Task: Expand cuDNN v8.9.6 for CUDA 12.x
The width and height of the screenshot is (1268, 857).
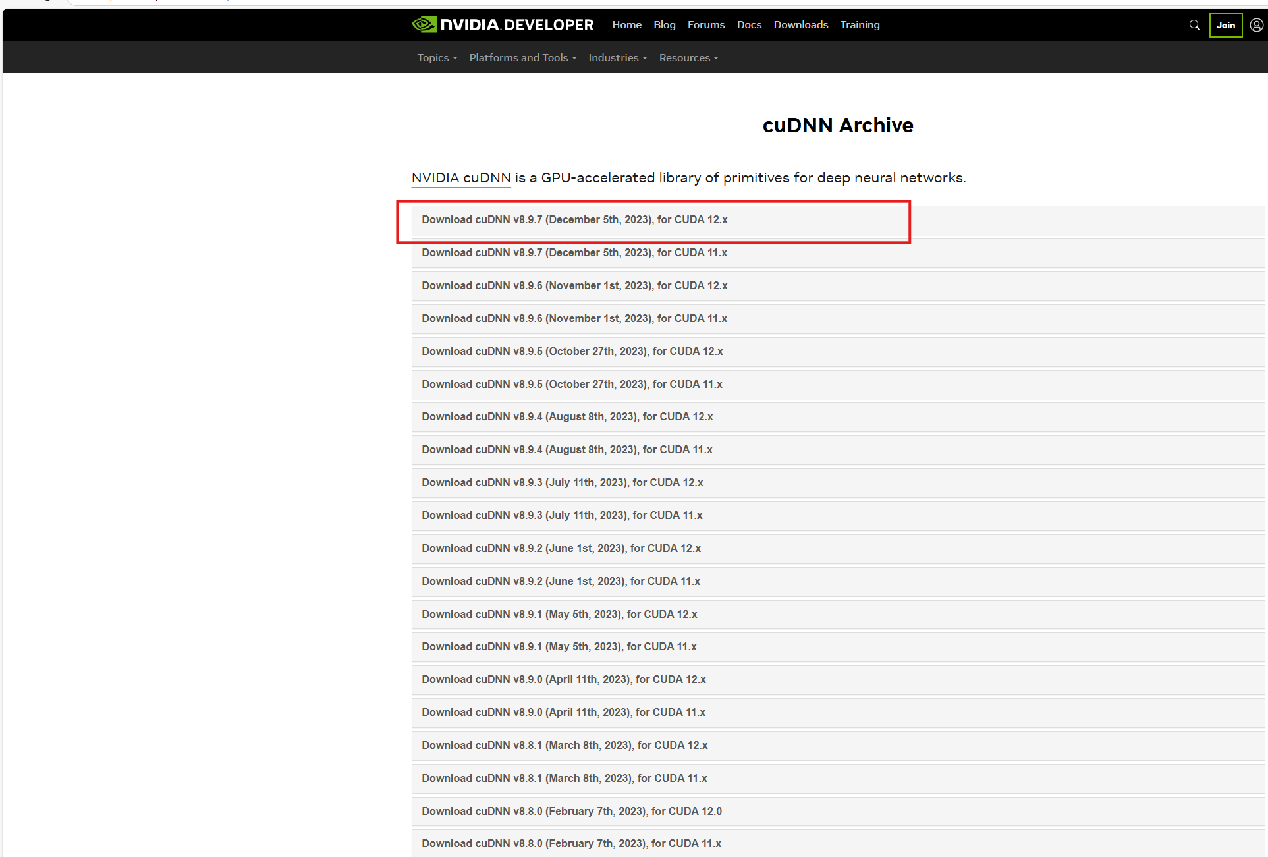Action: pyautogui.click(x=838, y=286)
